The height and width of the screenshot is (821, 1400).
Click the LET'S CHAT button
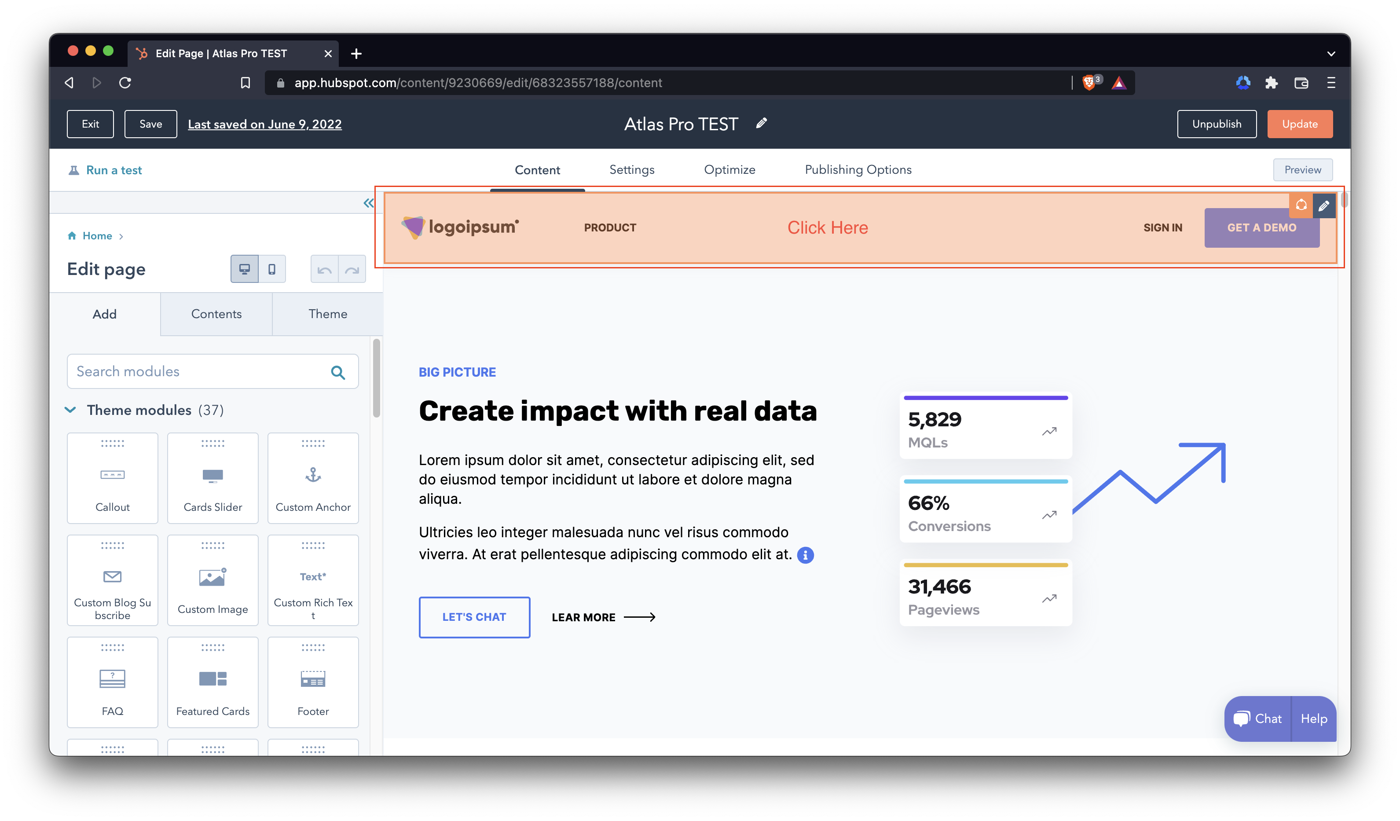click(x=474, y=617)
